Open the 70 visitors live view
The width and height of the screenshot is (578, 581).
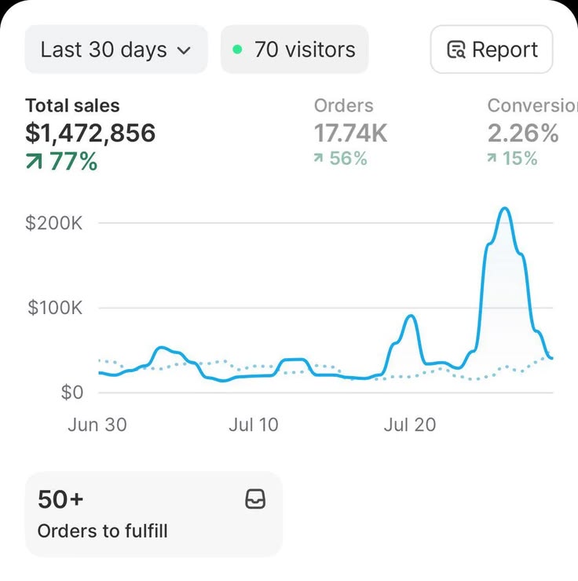294,49
